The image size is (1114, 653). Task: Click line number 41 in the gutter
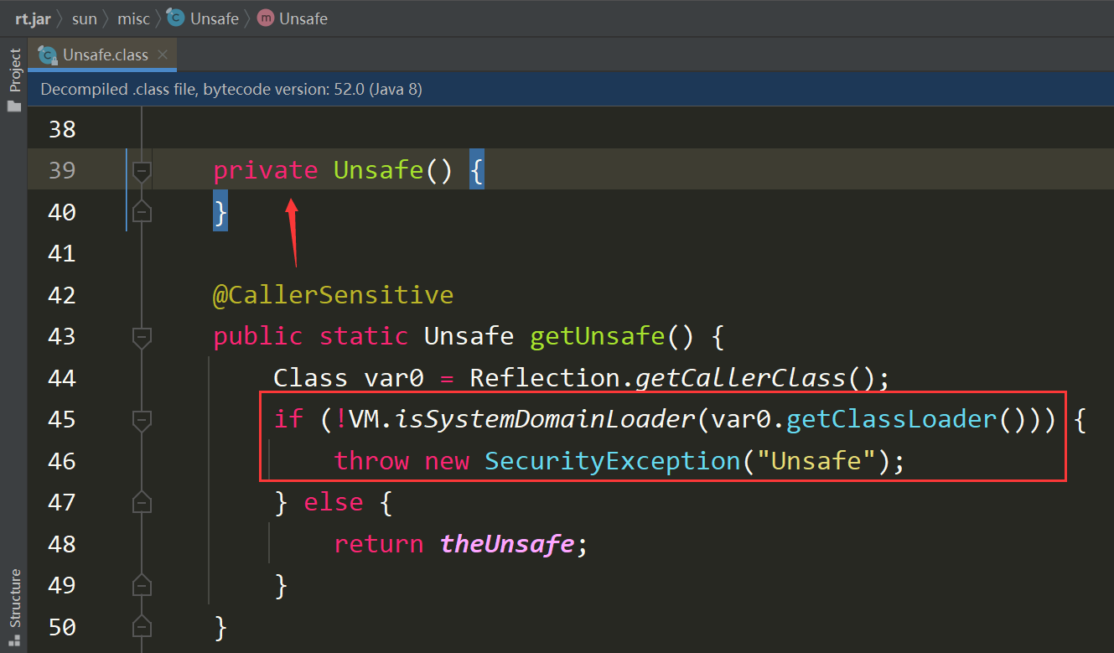(x=63, y=253)
